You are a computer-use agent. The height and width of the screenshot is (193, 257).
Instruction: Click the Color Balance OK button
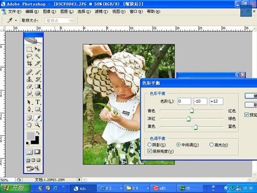(x=251, y=96)
